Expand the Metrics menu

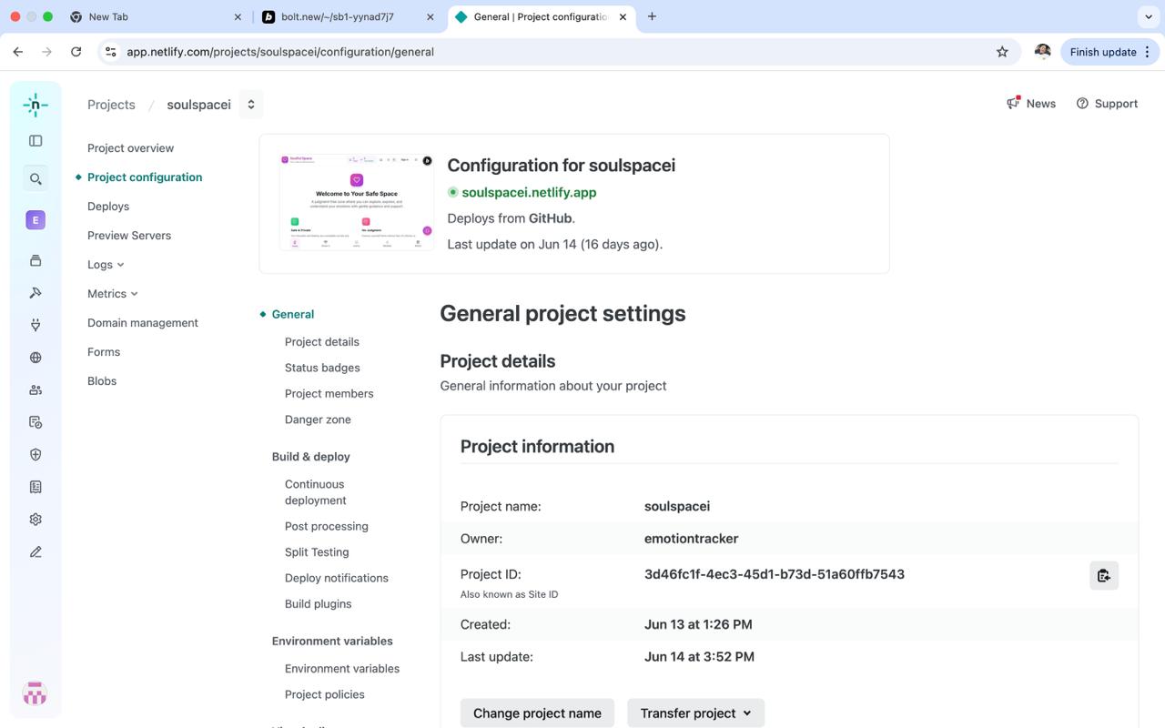[x=113, y=294]
